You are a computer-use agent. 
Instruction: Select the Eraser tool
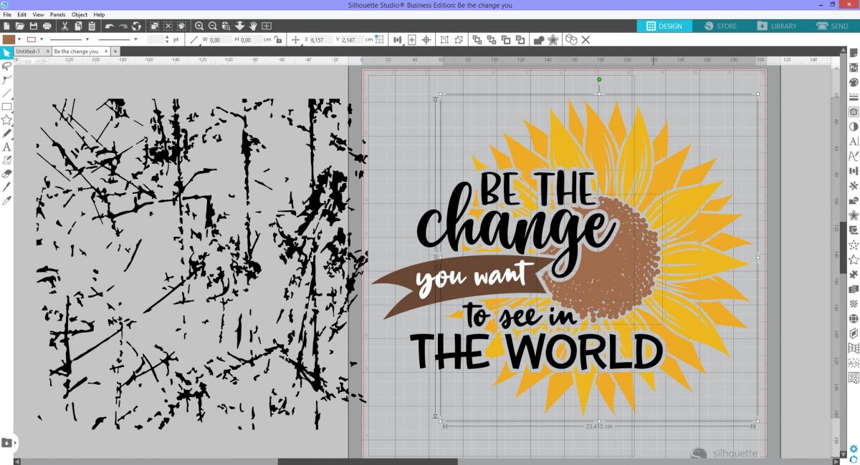tap(5, 173)
